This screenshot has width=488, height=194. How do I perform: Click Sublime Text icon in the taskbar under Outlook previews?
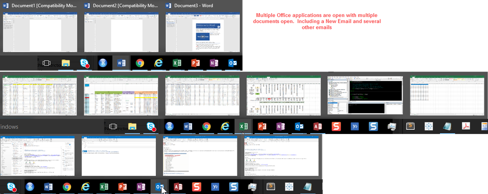271,186
